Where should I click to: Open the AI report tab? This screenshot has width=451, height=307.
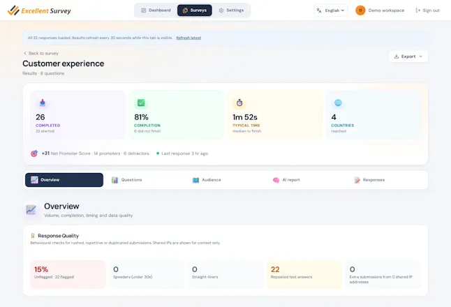pos(306,180)
